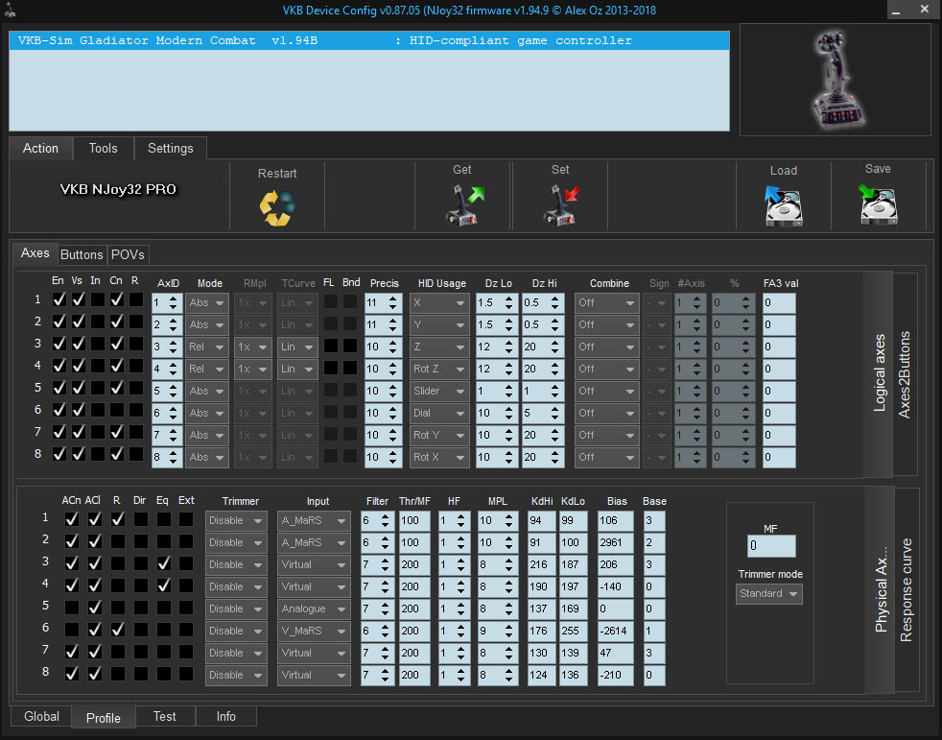Increment the AxID stepper for logical axis 1
Viewport: 942px width, 740px height.
174,298
